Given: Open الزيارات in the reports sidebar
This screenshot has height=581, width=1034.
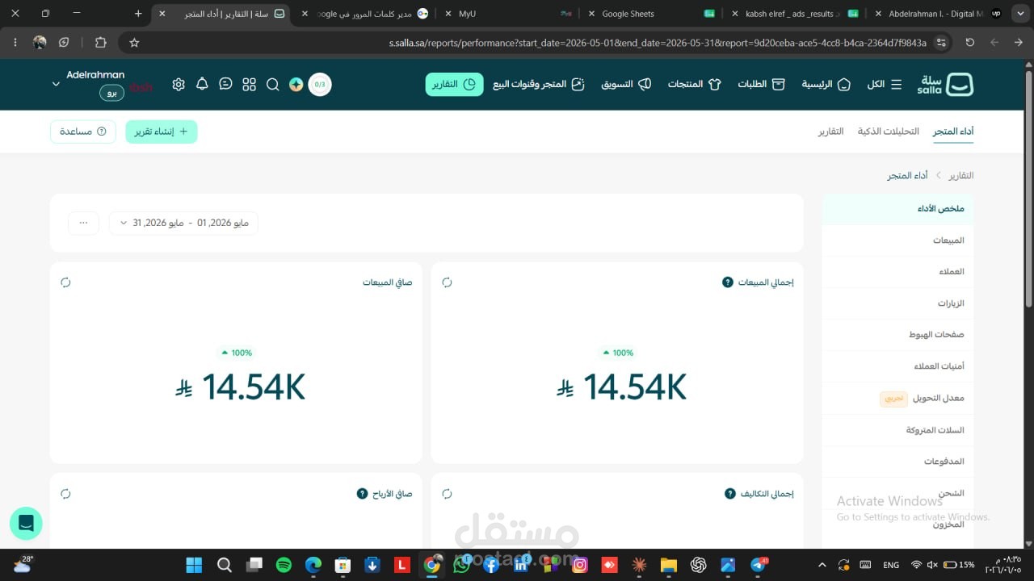Looking at the screenshot, I should (x=898, y=303).
